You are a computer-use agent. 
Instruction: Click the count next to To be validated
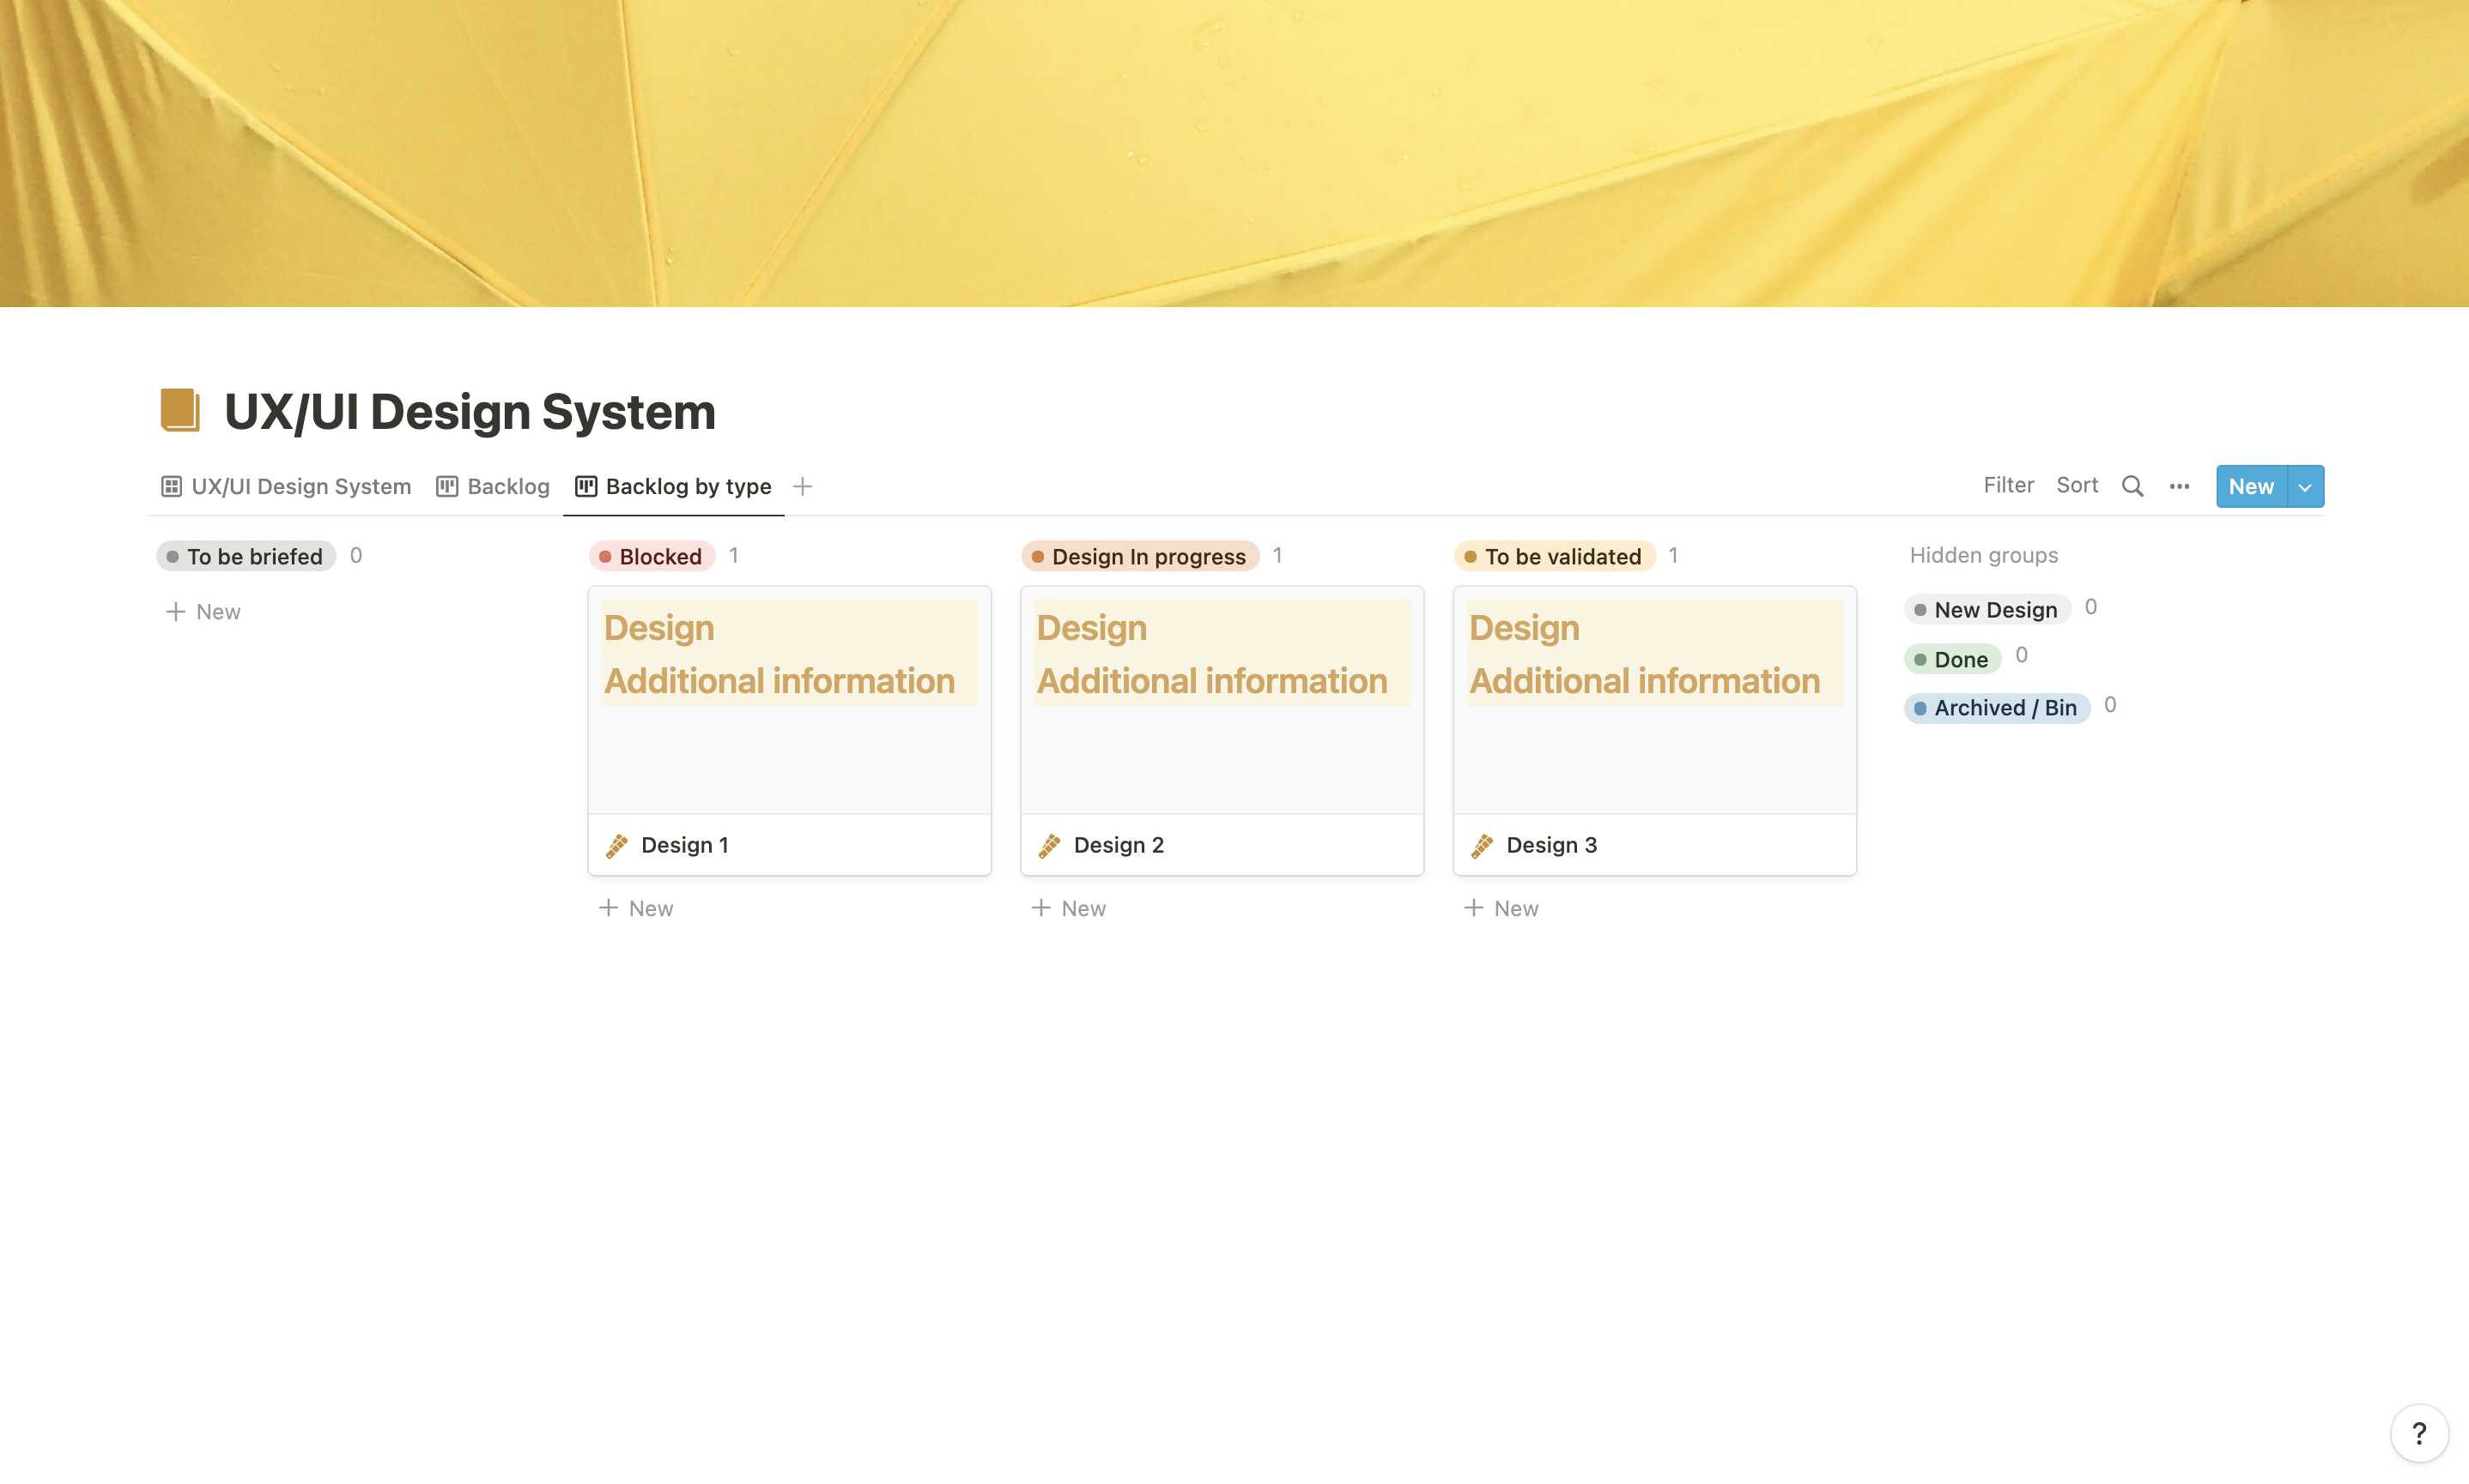(x=1672, y=555)
